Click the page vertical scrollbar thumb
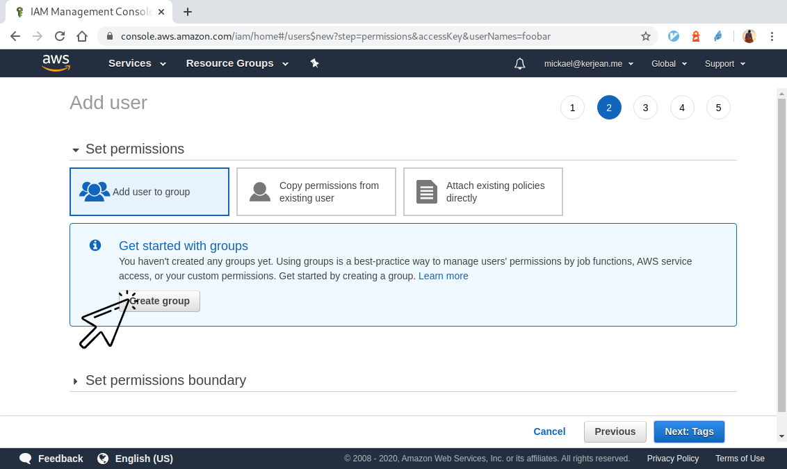 (781, 255)
